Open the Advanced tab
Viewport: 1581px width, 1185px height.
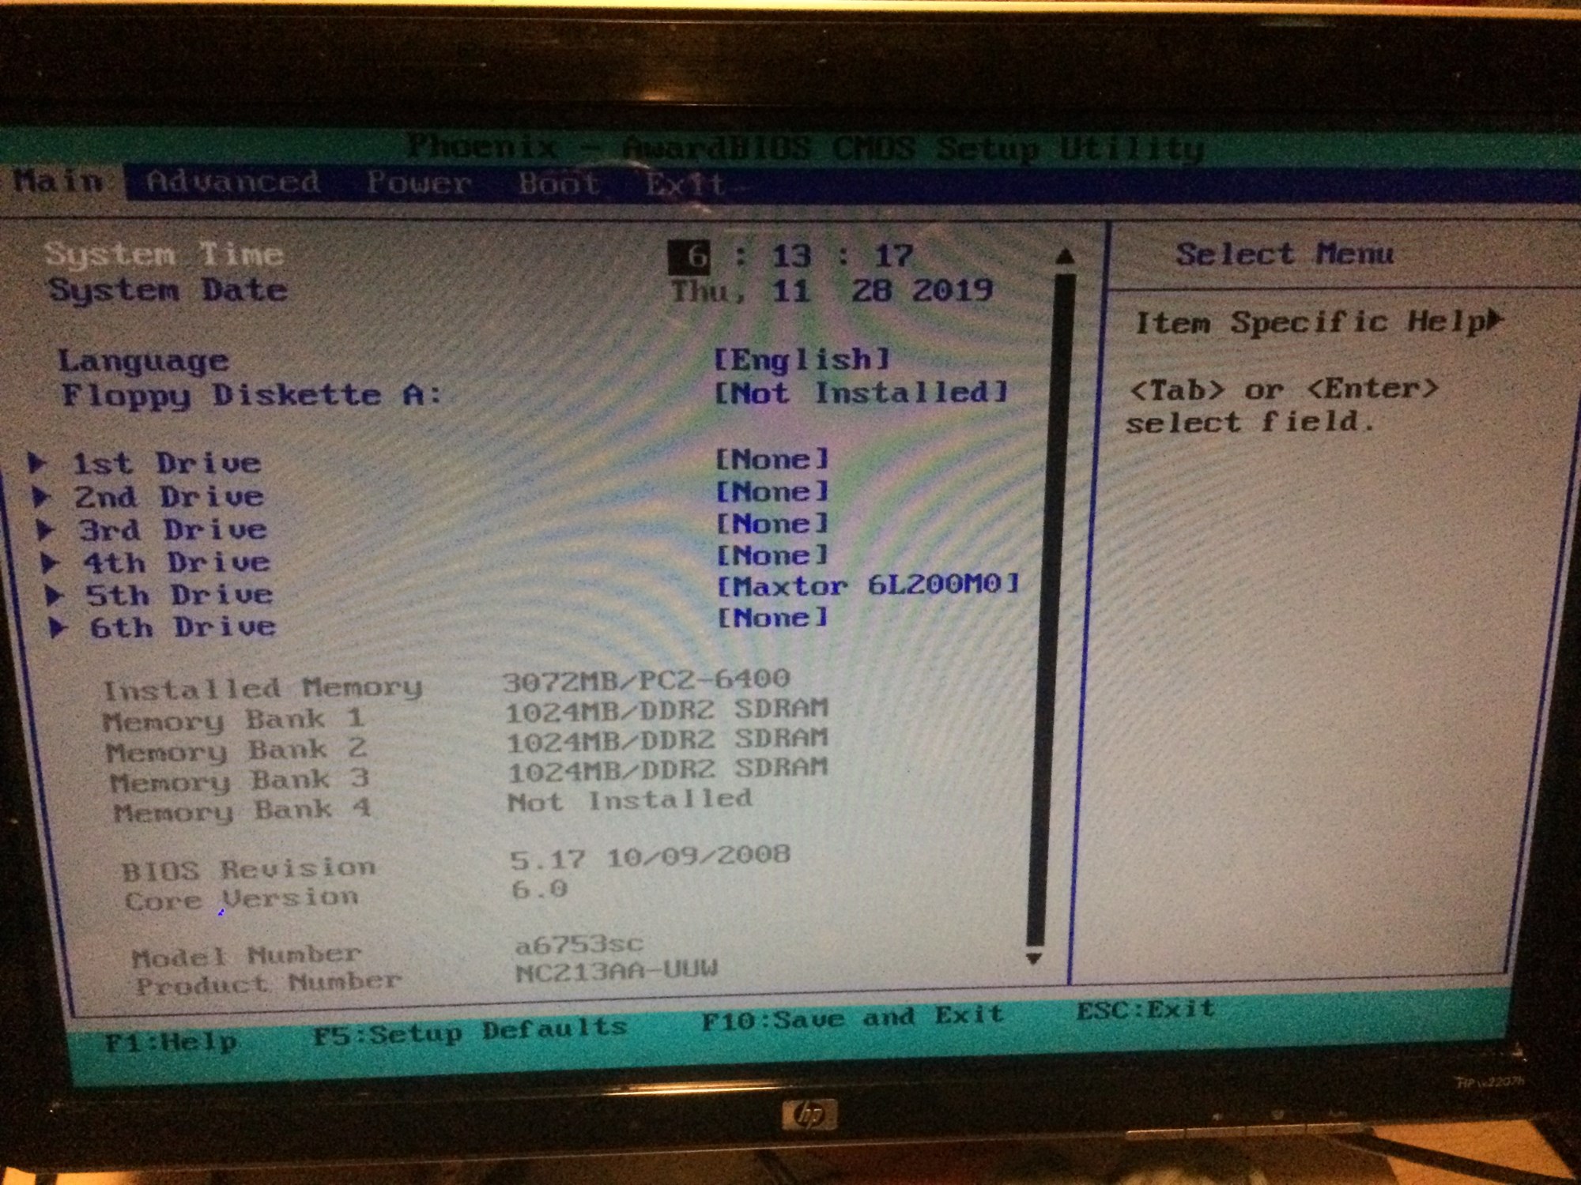tap(233, 182)
